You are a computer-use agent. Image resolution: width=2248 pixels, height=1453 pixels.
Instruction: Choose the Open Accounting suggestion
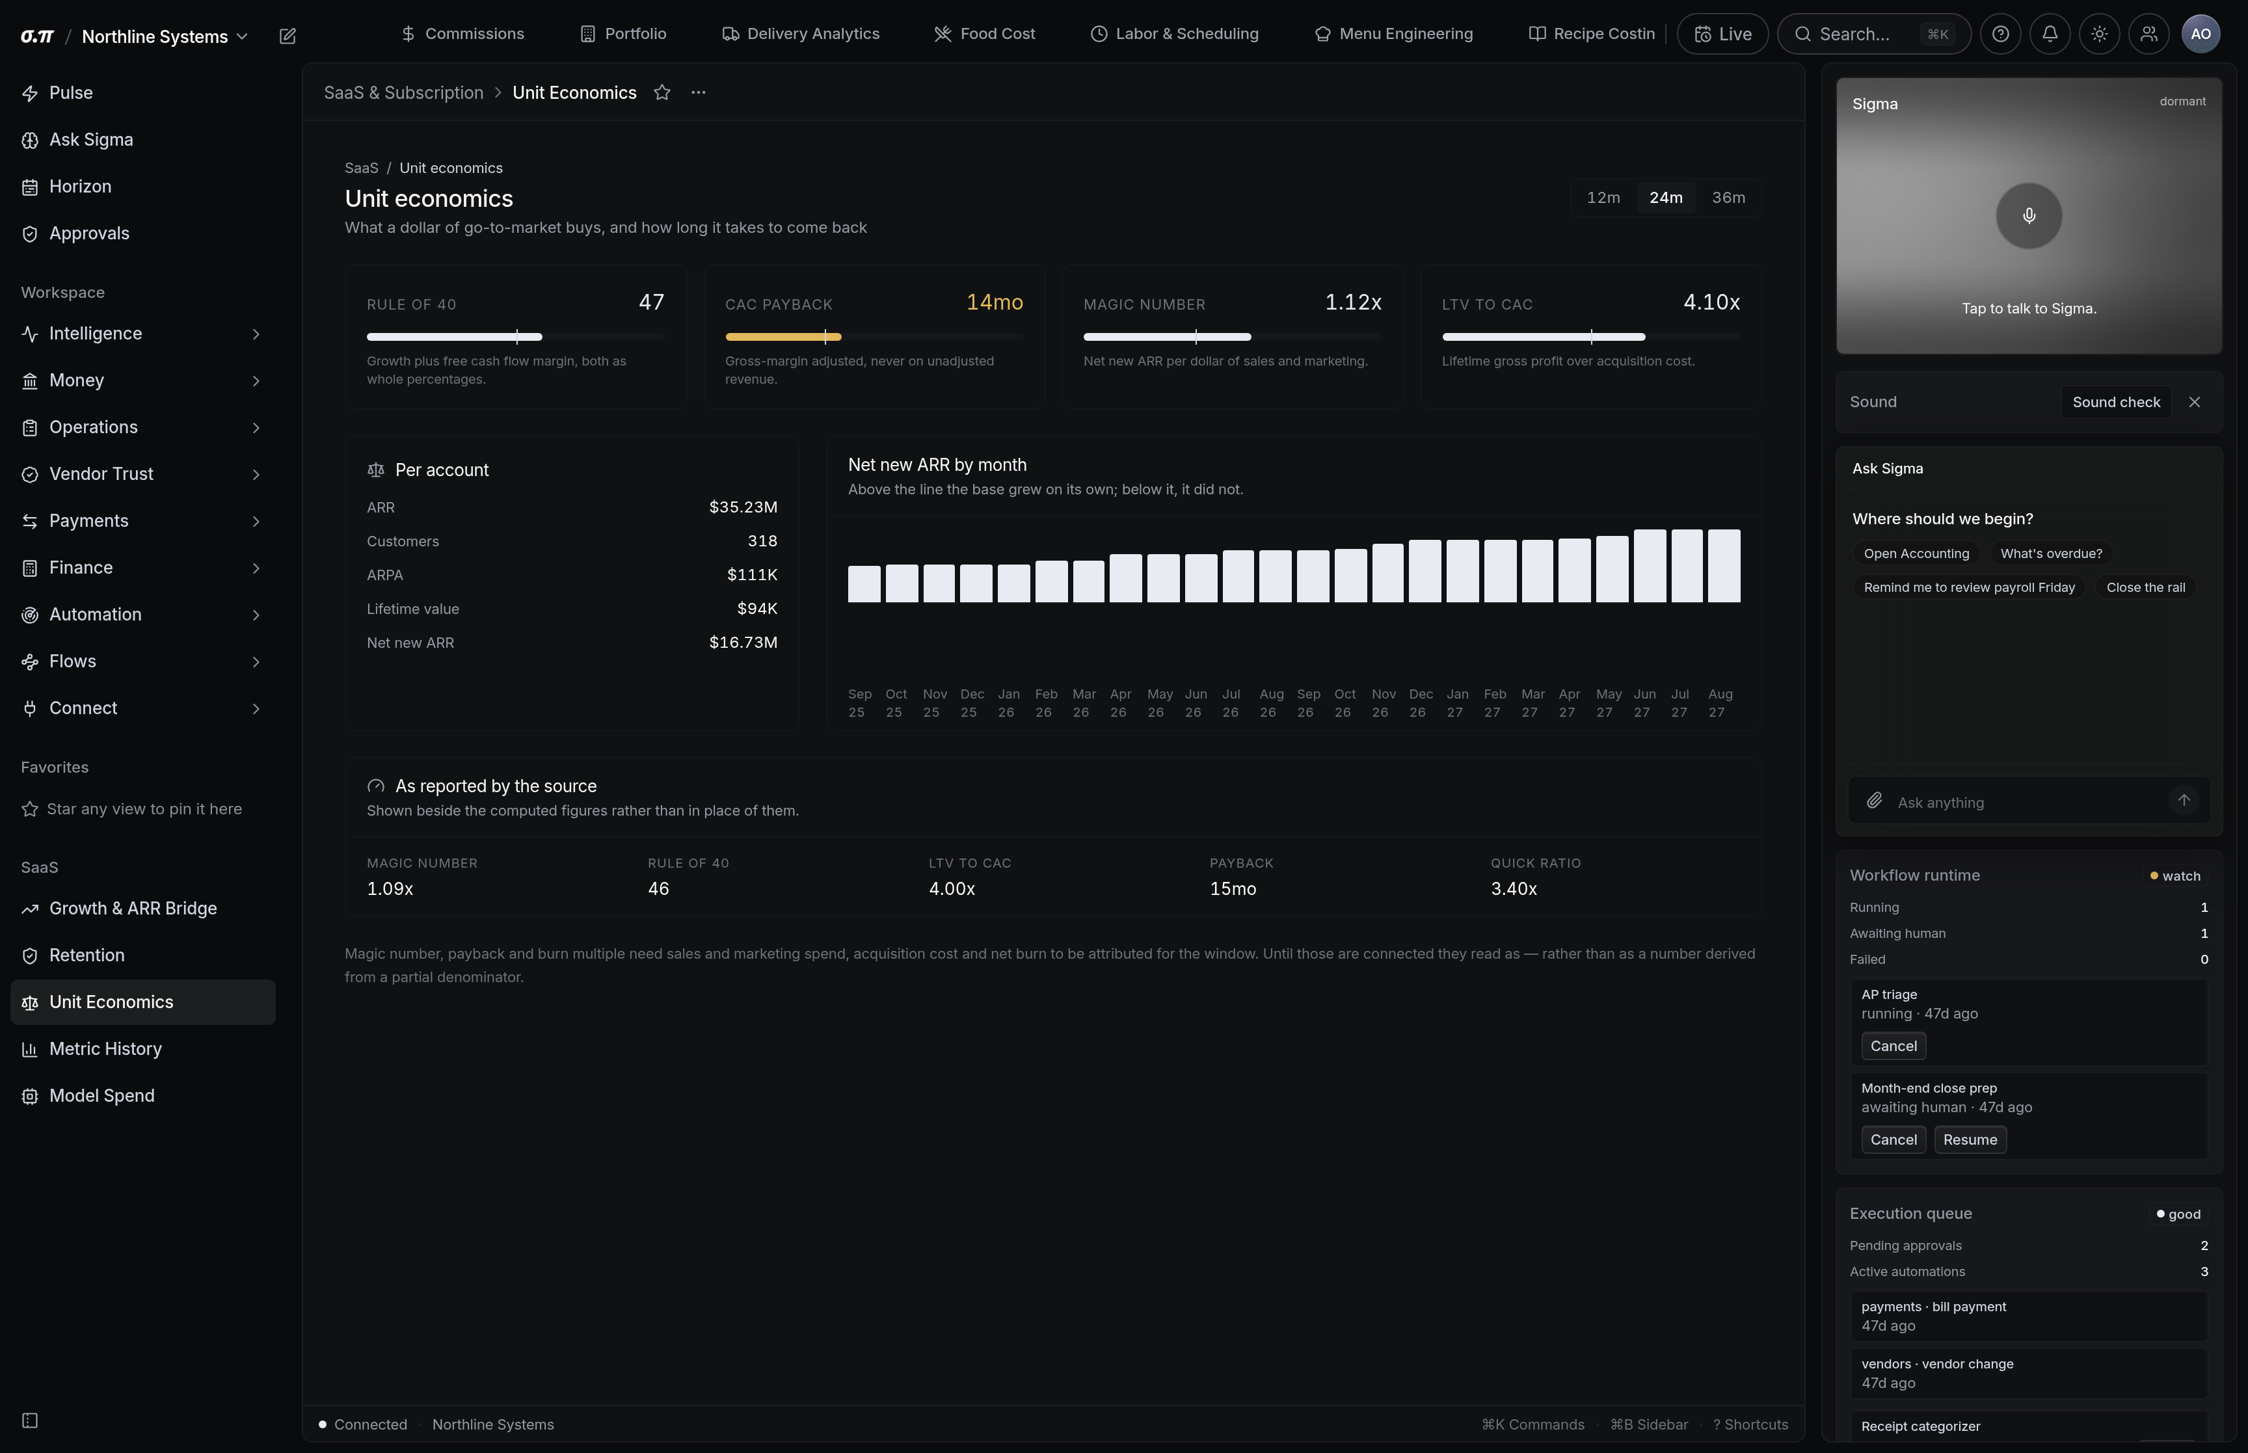point(1916,554)
